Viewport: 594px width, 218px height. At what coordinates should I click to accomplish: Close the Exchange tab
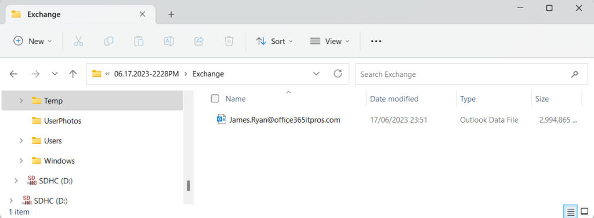(143, 14)
